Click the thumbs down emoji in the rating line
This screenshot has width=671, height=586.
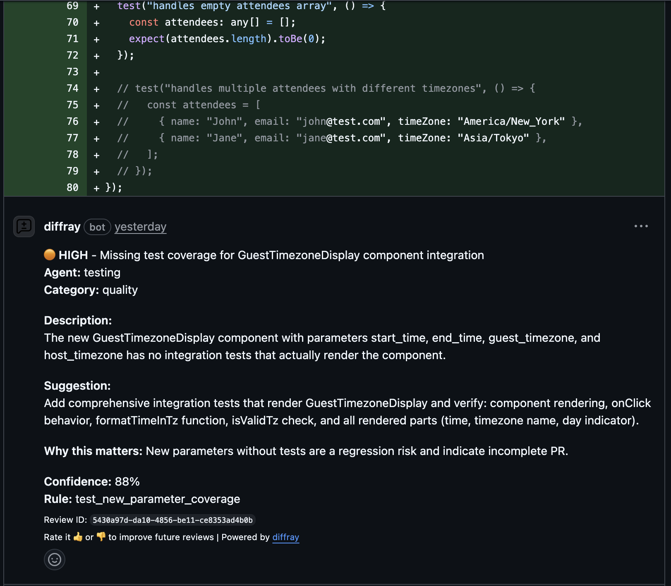[x=101, y=537]
